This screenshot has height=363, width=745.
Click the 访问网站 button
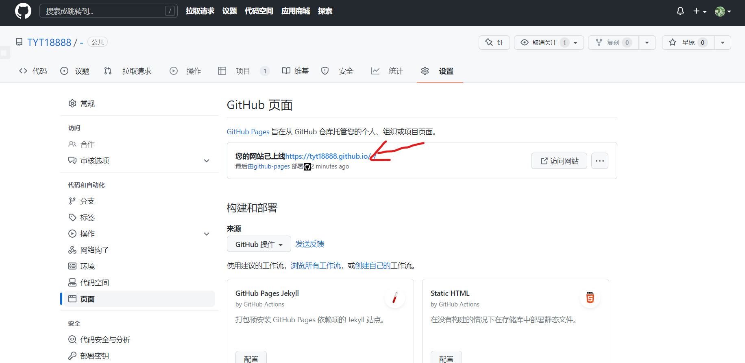[559, 161]
